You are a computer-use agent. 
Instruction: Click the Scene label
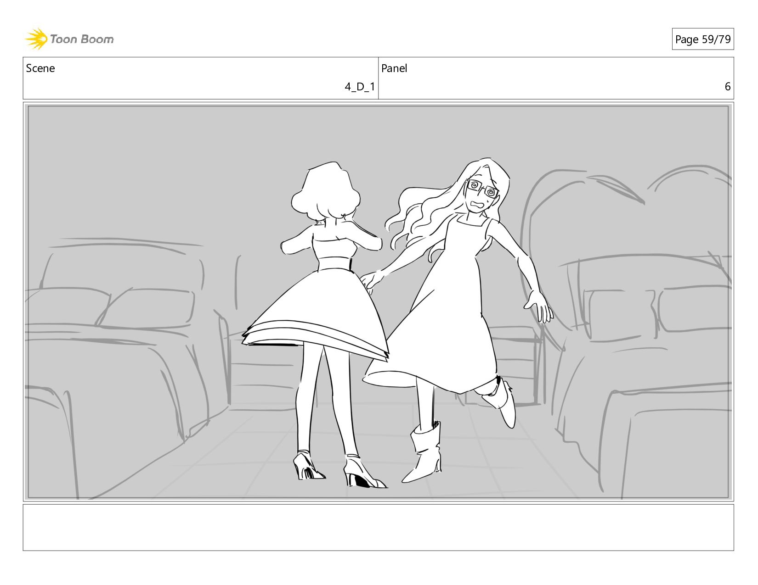pyautogui.click(x=40, y=68)
